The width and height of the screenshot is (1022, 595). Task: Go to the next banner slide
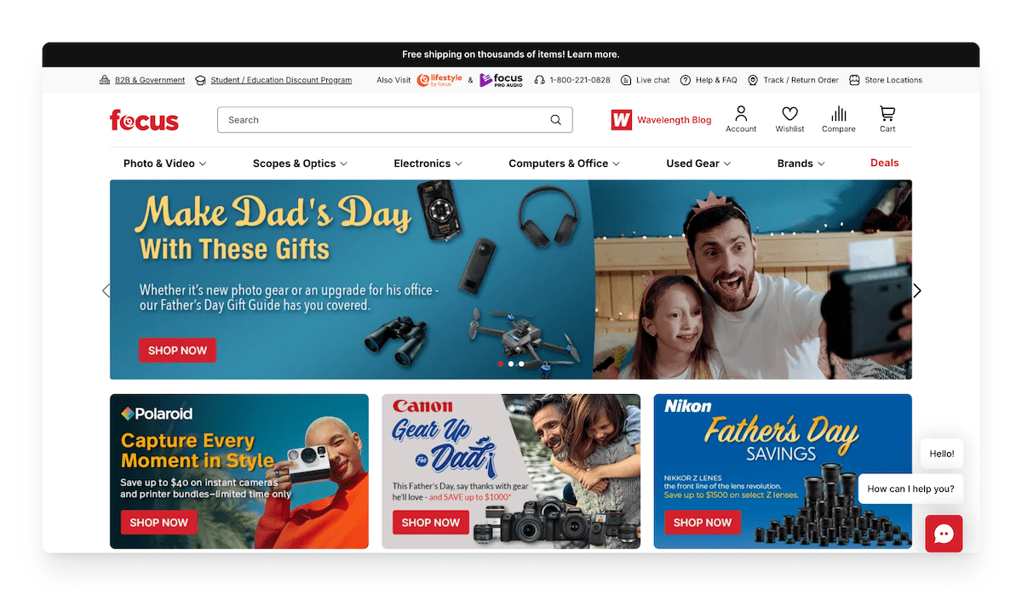click(917, 290)
